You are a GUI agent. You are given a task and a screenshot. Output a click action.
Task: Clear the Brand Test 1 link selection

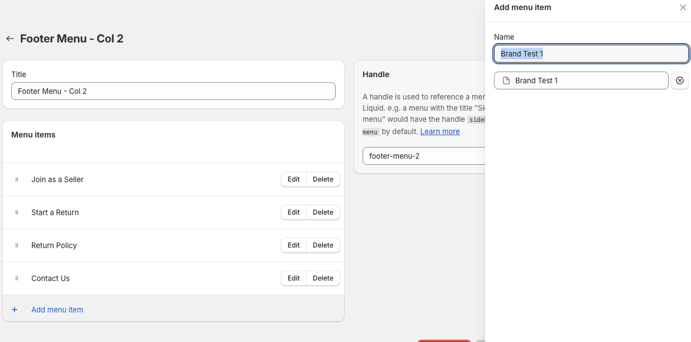pyautogui.click(x=680, y=80)
